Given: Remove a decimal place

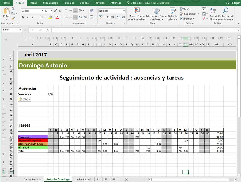Looking at the screenshot, I should (x=123, y=17).
